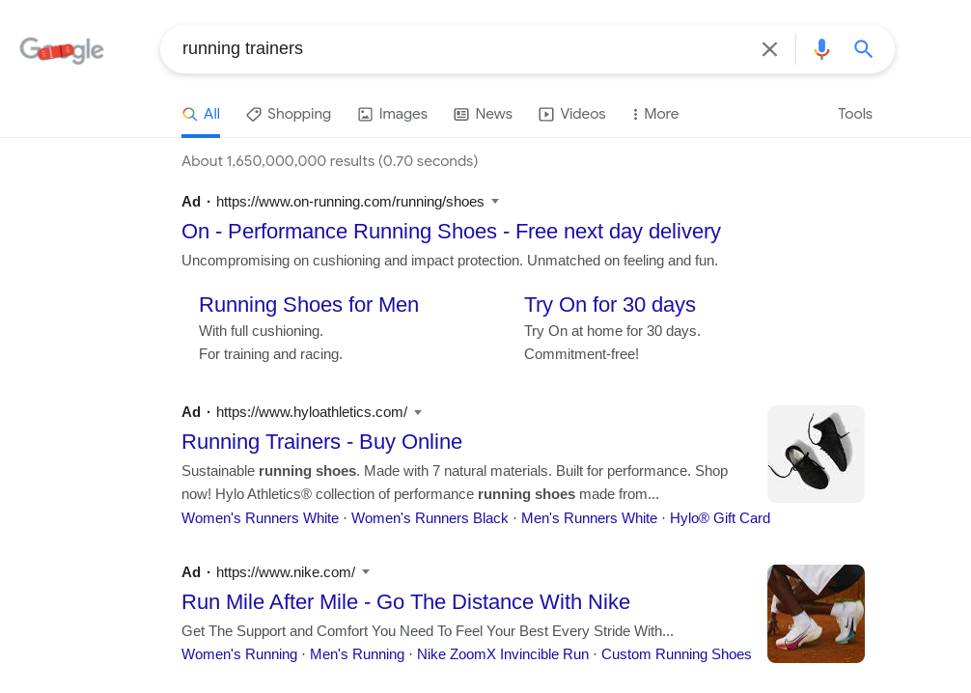
Task: Click the News newspaper icon
Action: [461, 115]
